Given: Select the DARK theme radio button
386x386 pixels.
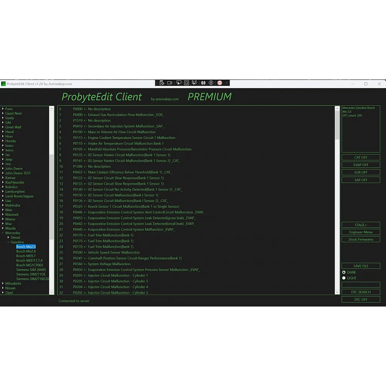Looking at the screenshot, I should coord(344,272).
